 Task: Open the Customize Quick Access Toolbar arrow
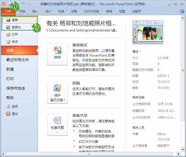pos(29,4)
